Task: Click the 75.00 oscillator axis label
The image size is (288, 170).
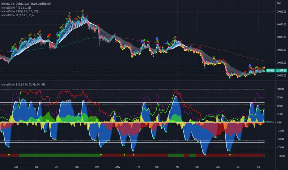Action: point(280,97)
